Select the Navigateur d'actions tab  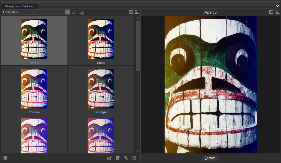(x=20, y=6)
